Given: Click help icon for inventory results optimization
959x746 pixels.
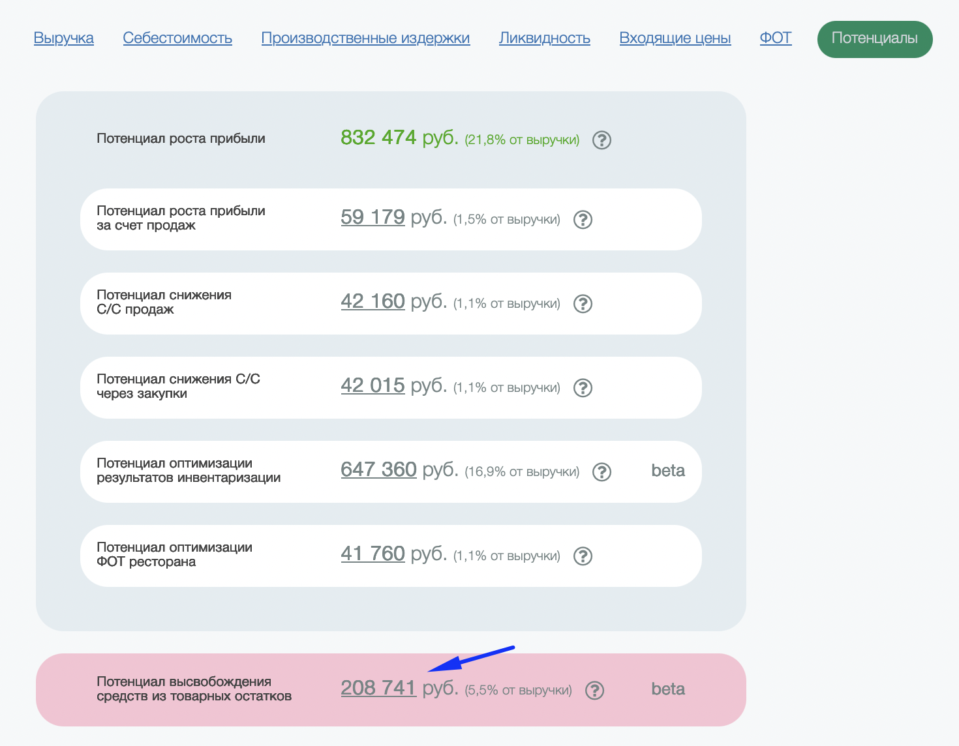Looking at the screenshot, I should coord(601,472).
